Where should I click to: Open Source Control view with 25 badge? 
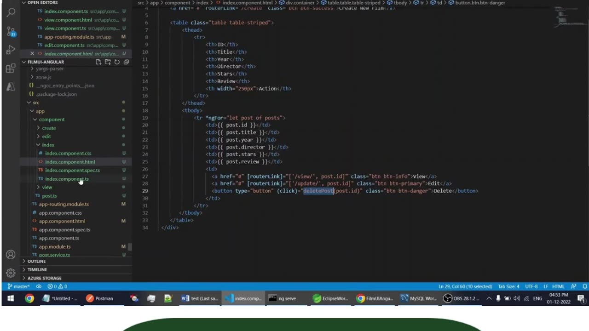coord(11,31)
